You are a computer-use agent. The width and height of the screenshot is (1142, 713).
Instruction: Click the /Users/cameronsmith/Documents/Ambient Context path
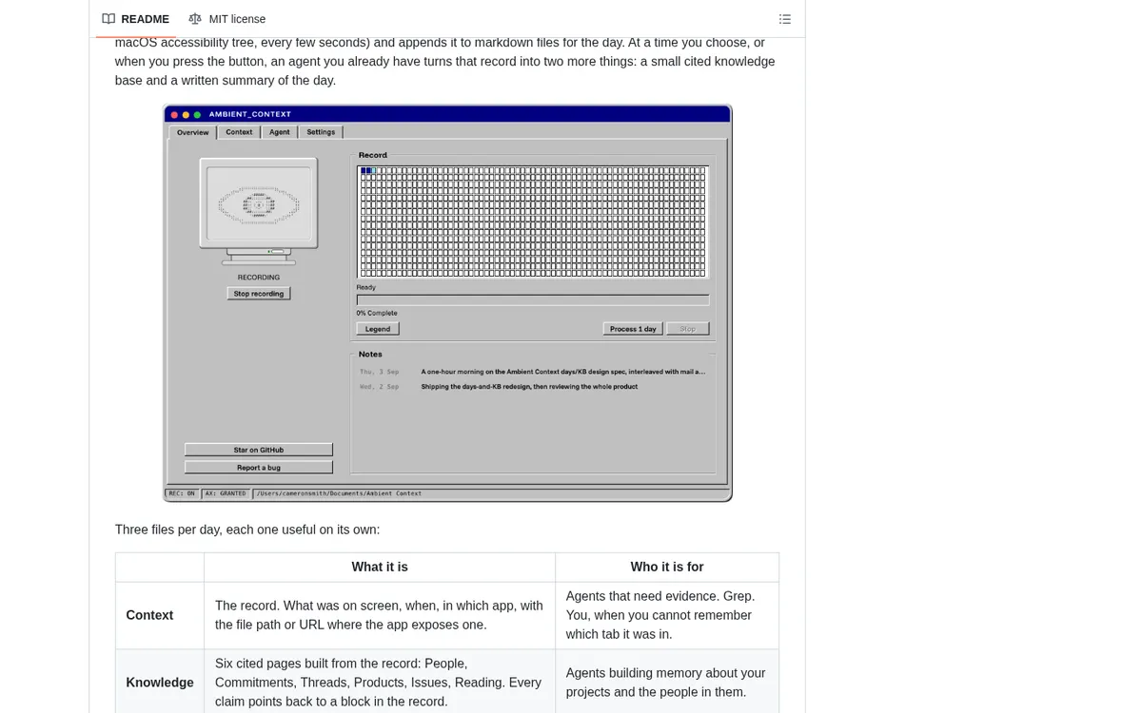tap(339, 493)
